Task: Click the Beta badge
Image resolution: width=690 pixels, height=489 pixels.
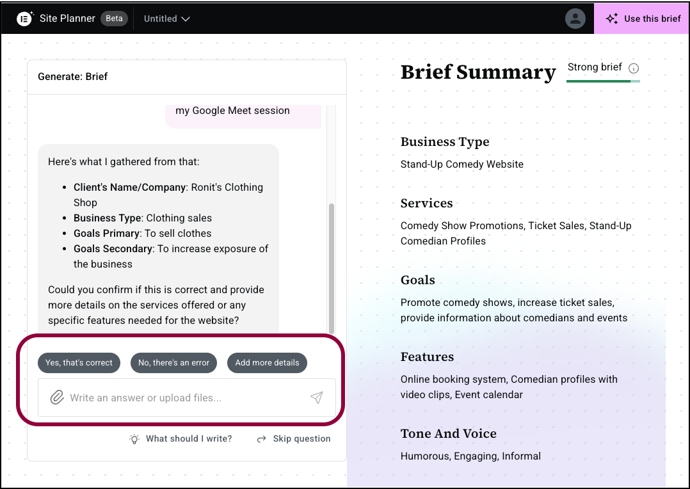Action: [x=114, y=19]
